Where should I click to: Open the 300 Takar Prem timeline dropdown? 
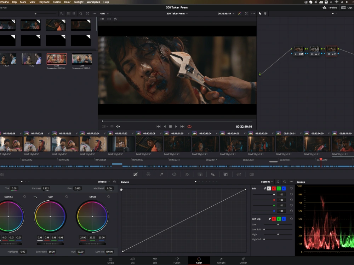pyautogui.click(x=177, y=13)
